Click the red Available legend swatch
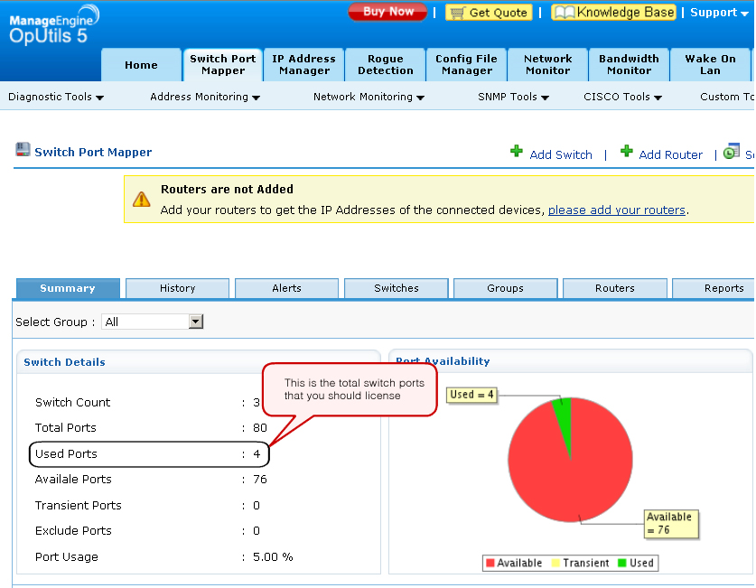This screenshot has width=756, height=588. 490,563
